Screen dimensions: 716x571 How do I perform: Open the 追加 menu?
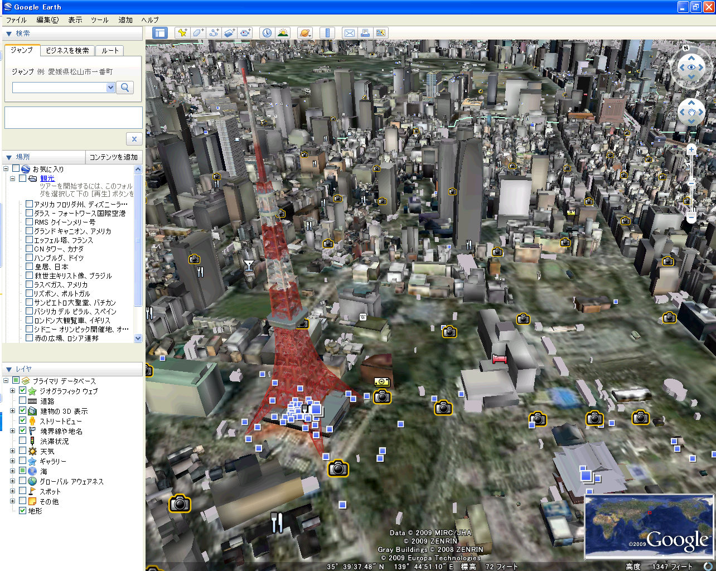pos(125,20)
